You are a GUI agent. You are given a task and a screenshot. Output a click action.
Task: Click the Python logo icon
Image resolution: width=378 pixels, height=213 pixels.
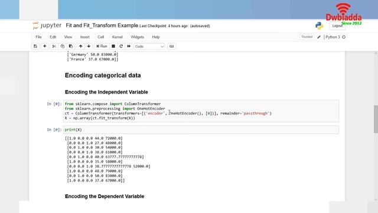tap(319, 25)
